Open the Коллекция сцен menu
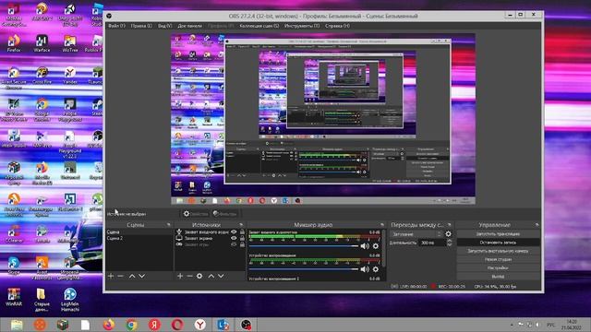Viewport: 591px width, 332px height. click(259, 26)
